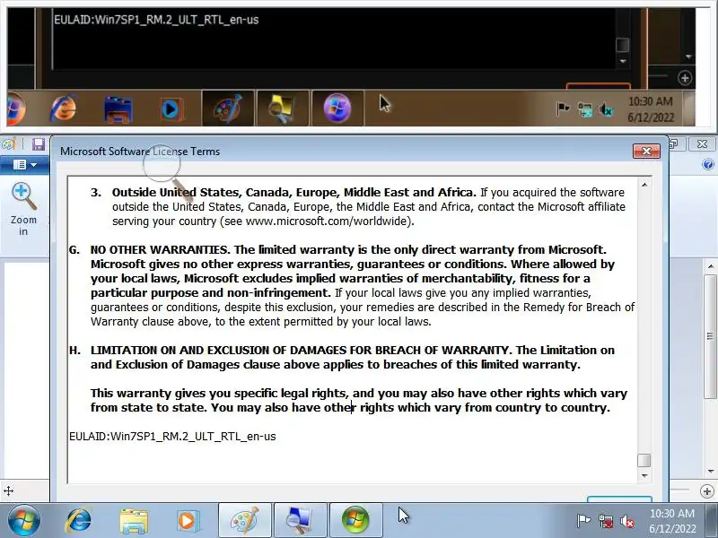Click Paint's vertical scrollbar up arrow
The height and width of the screenshot is (538, 718).
point(710,265)
